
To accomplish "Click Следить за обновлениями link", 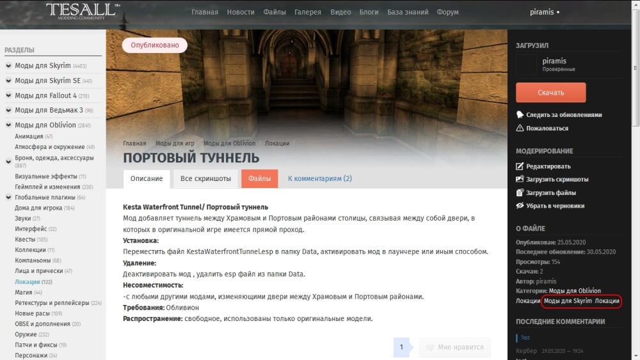I will (x=564, y=114).
